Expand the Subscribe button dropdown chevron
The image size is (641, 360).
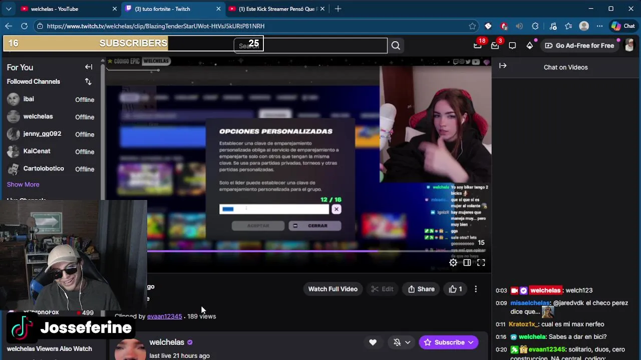(x=471, y=342)
